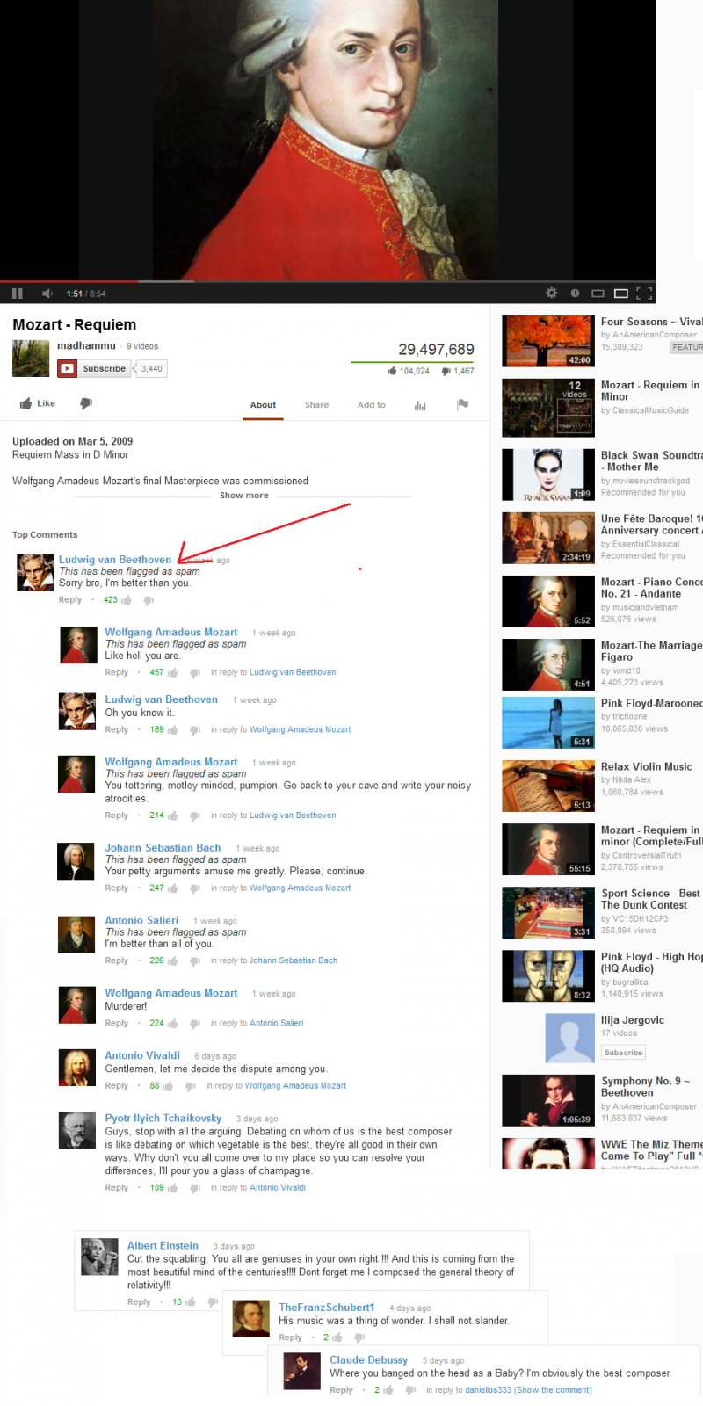Thumbs down Antonio Vivaldi's comment
This screenshot has width=703, height=1406.
coord(191,1086)
